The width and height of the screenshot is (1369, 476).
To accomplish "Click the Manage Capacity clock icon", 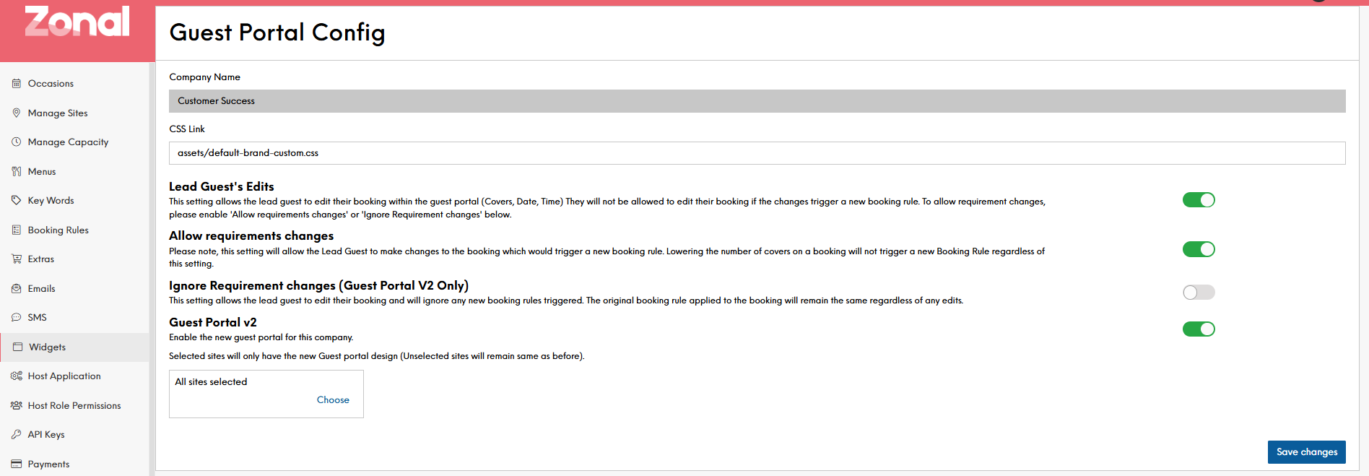I will pyautogui.click(x=17, y=142).
